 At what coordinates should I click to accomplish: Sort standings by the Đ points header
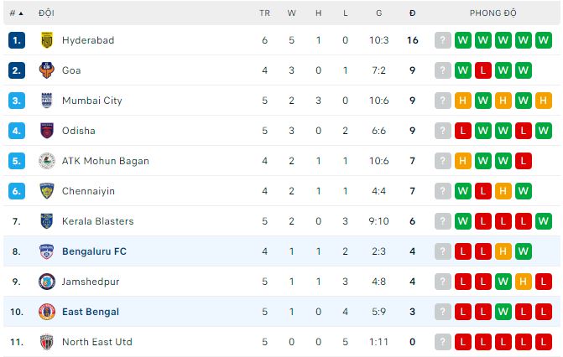[412, 13]
